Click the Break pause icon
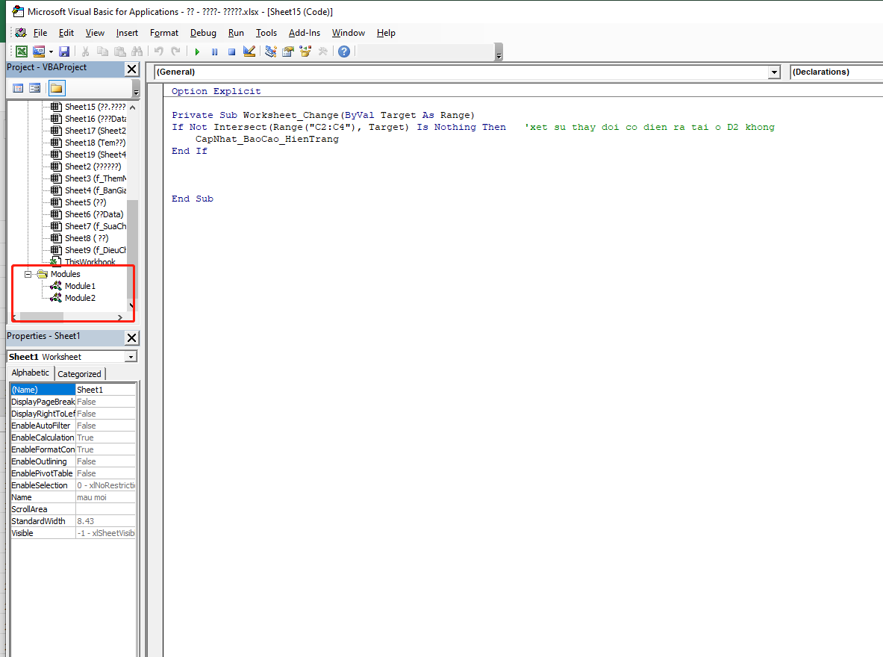883x657 pixels. coord(214,52)
